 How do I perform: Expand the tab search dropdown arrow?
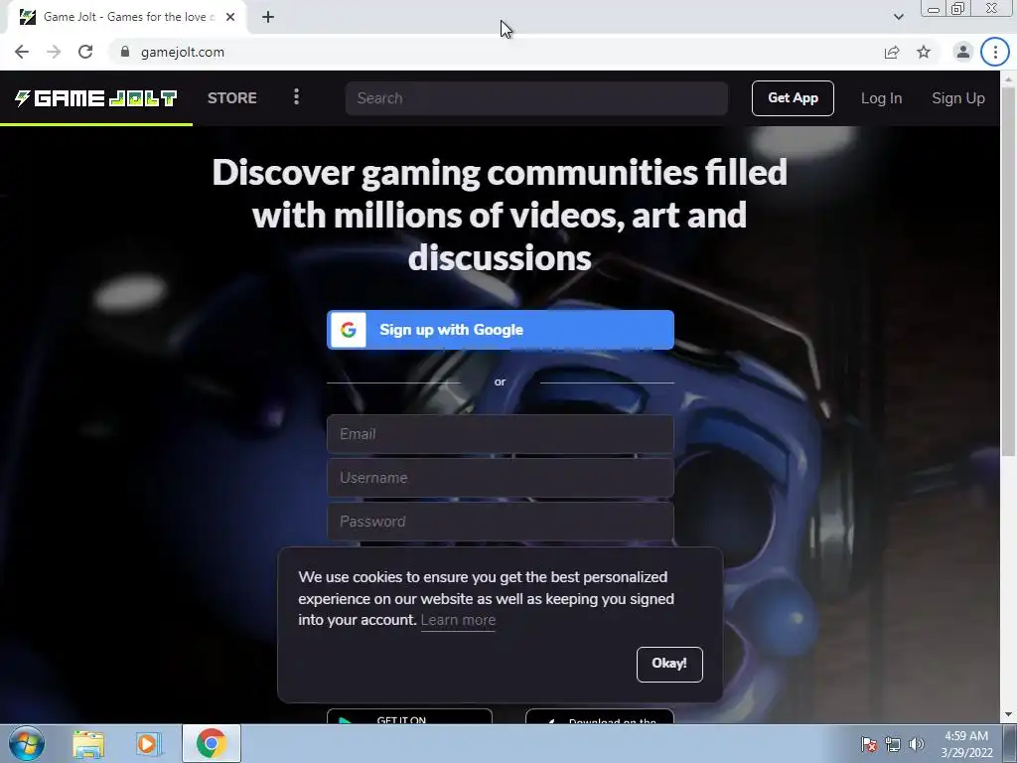[x=898, y=17]
